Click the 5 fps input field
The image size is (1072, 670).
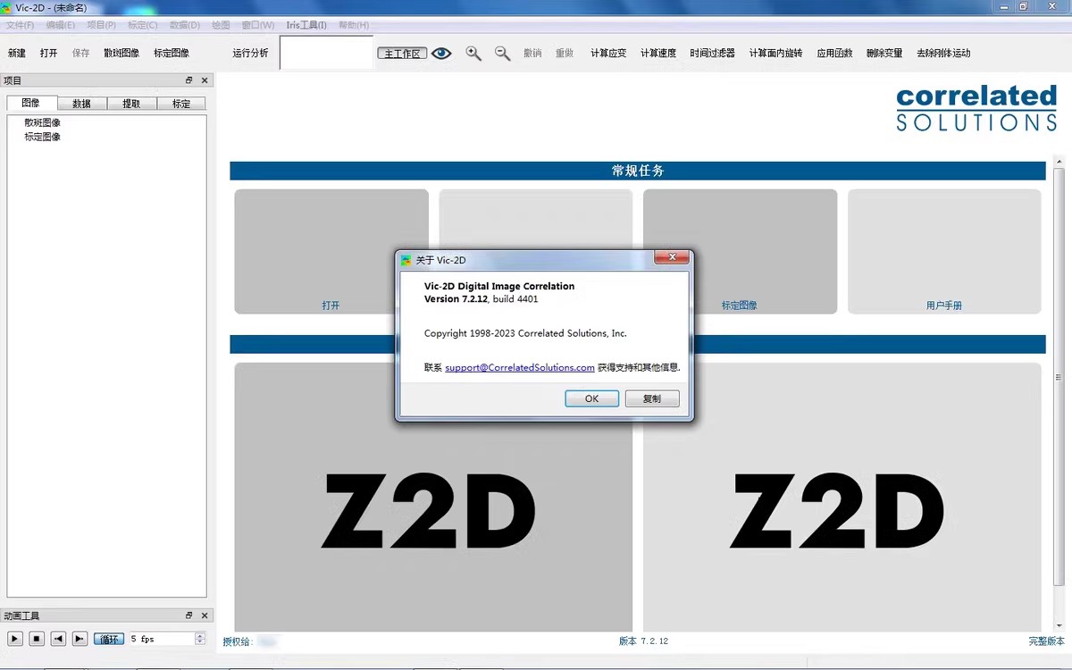[x=162, y=639]
